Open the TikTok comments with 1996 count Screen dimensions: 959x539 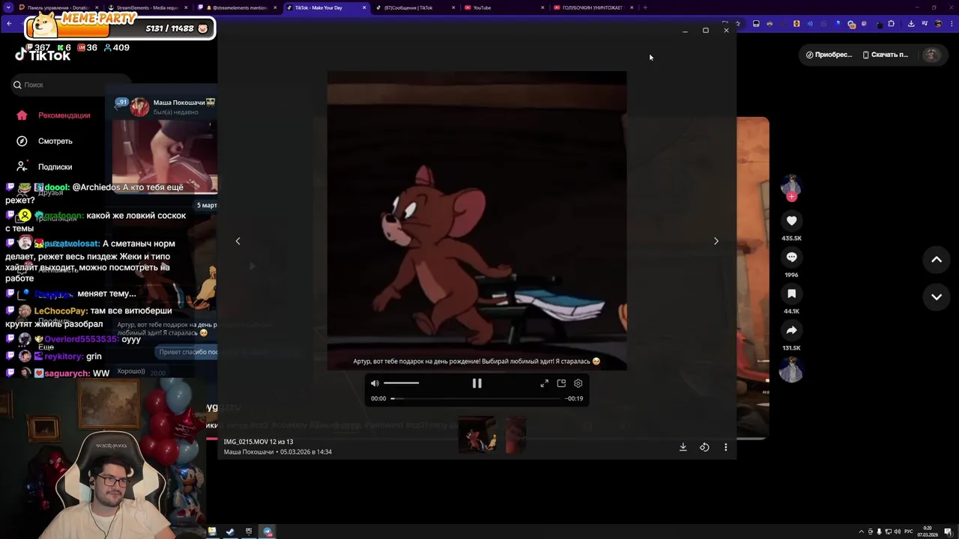click(791, 257)
